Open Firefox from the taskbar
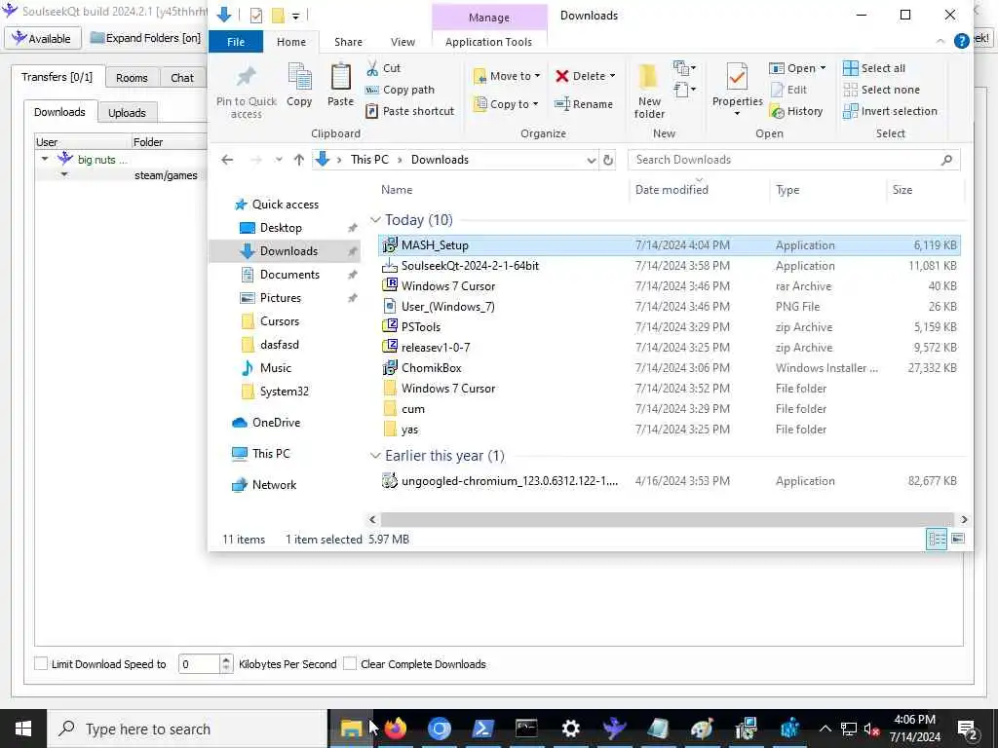998x748 pixels. 396,729
